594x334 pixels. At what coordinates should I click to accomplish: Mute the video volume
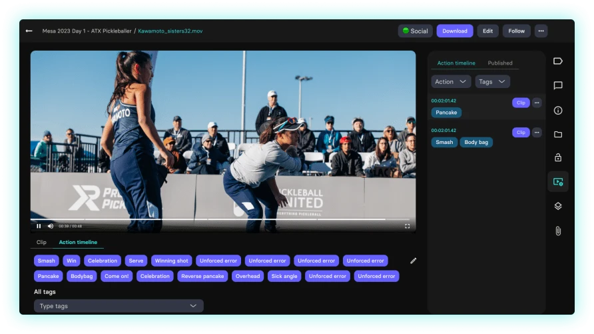pos(51,226)
